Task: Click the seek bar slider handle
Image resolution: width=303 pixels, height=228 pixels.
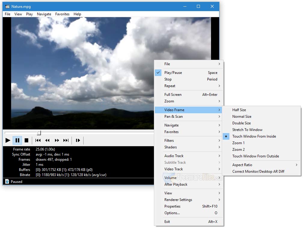Action: (x=39, y=133)
